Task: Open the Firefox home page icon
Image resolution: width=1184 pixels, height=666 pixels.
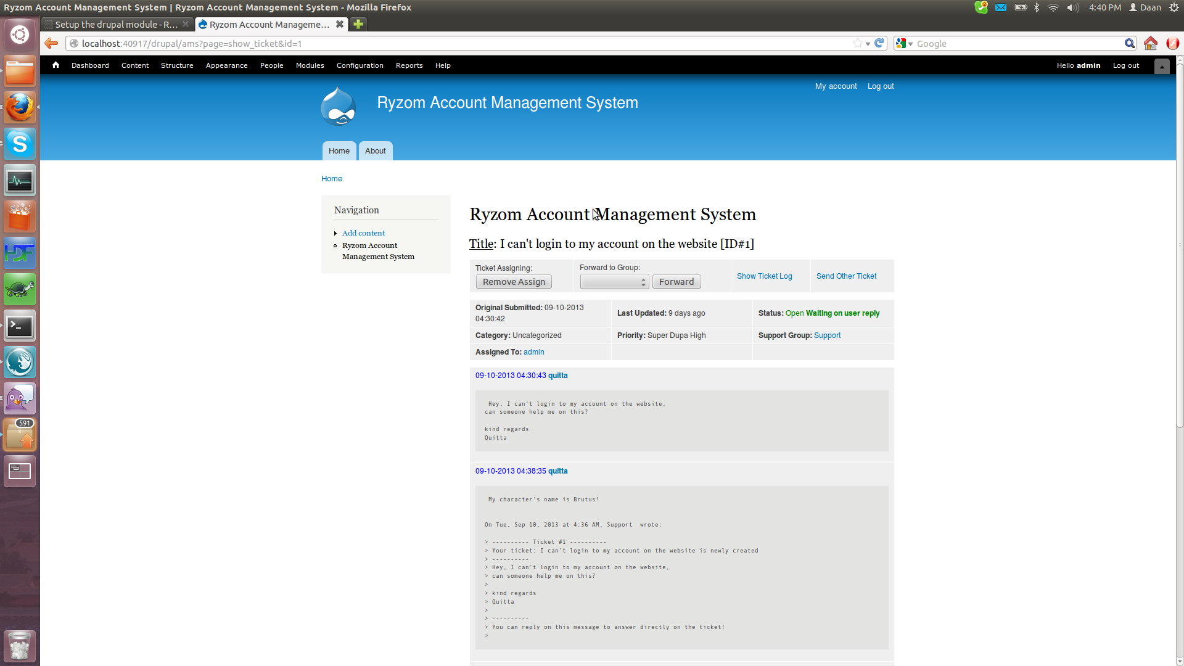Action: (x=1150, y=43)
